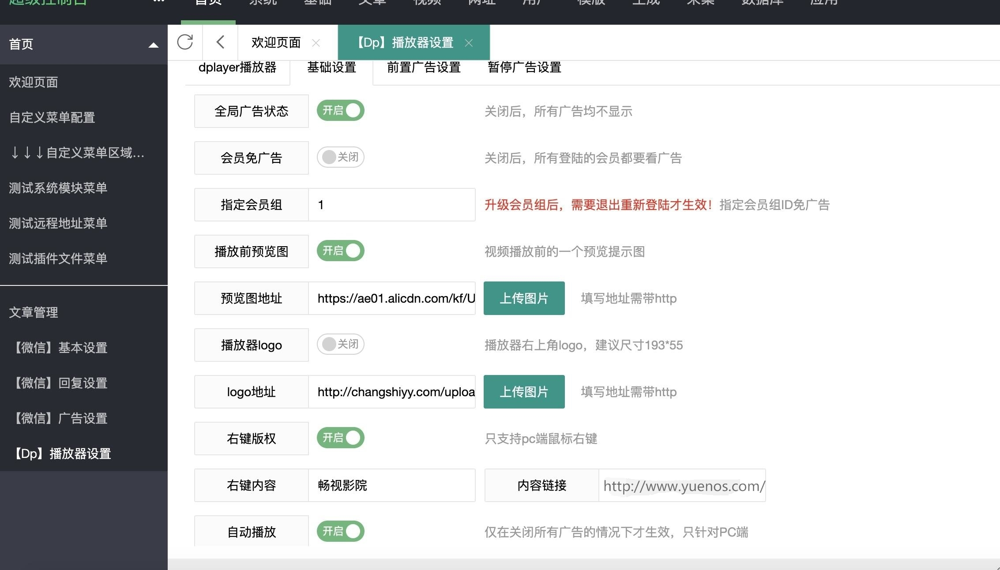Collapse the 首页 sidebar section arrow

point(153,45)
